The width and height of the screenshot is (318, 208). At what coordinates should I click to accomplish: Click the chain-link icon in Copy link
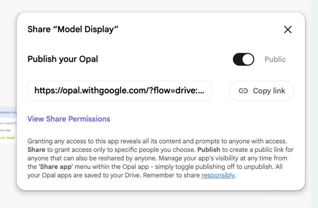pyautogui.click(x=243, y=91)
